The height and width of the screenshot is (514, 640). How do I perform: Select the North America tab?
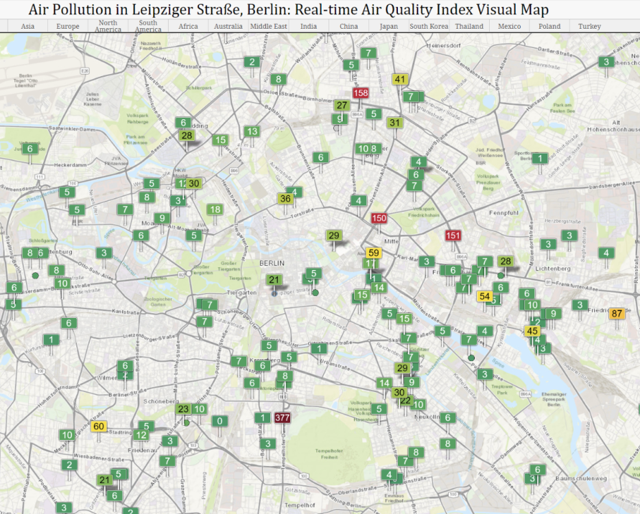coord(108,26)
